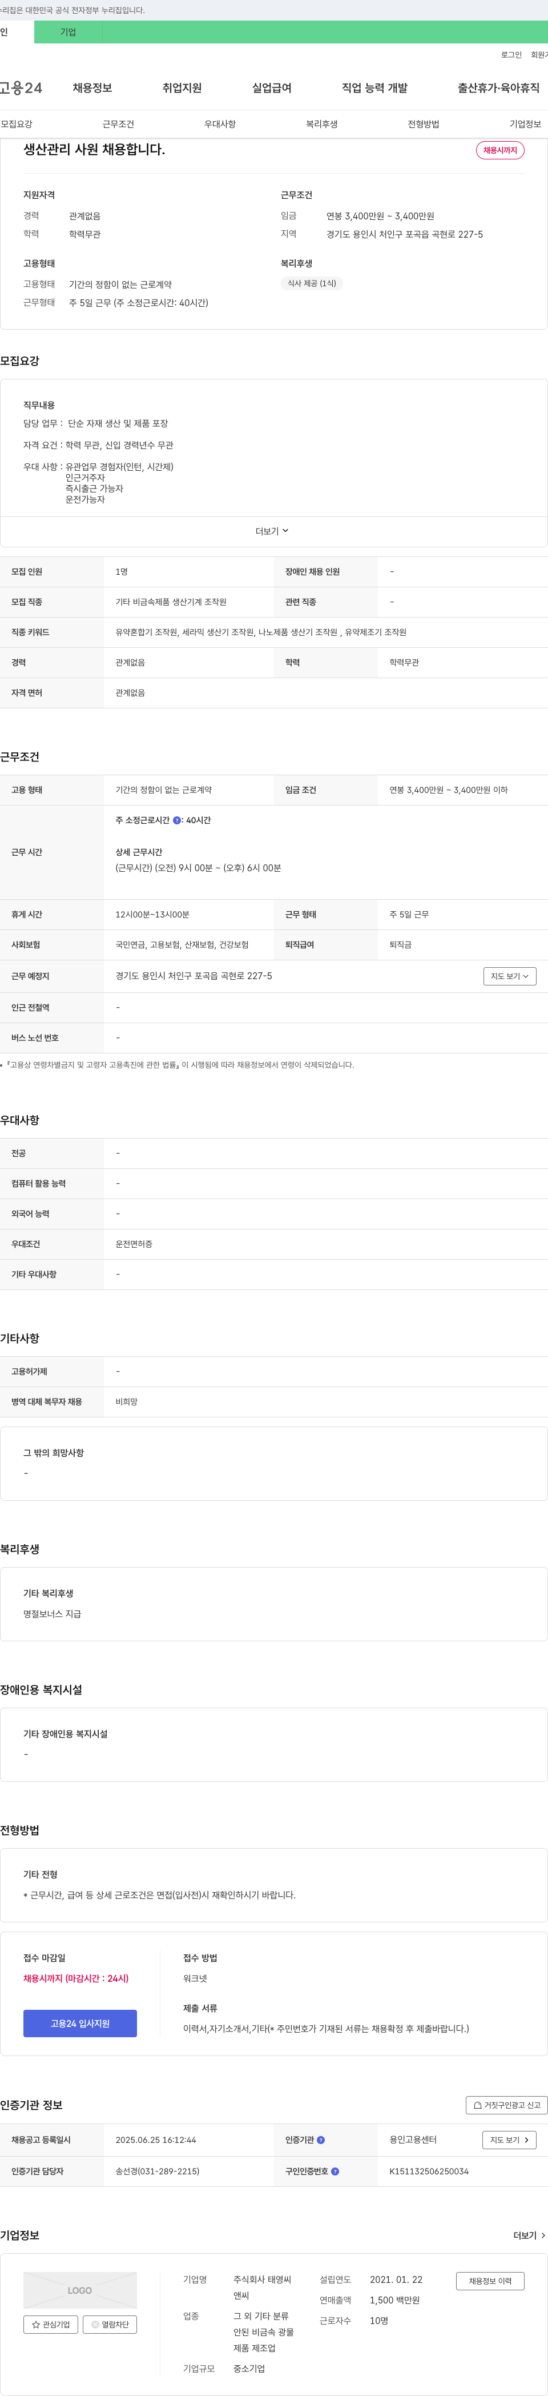Toggle 열람차단 for this company
Image resolution: width=548 pixels, height=2396 pixels.
pos(110,2325)
